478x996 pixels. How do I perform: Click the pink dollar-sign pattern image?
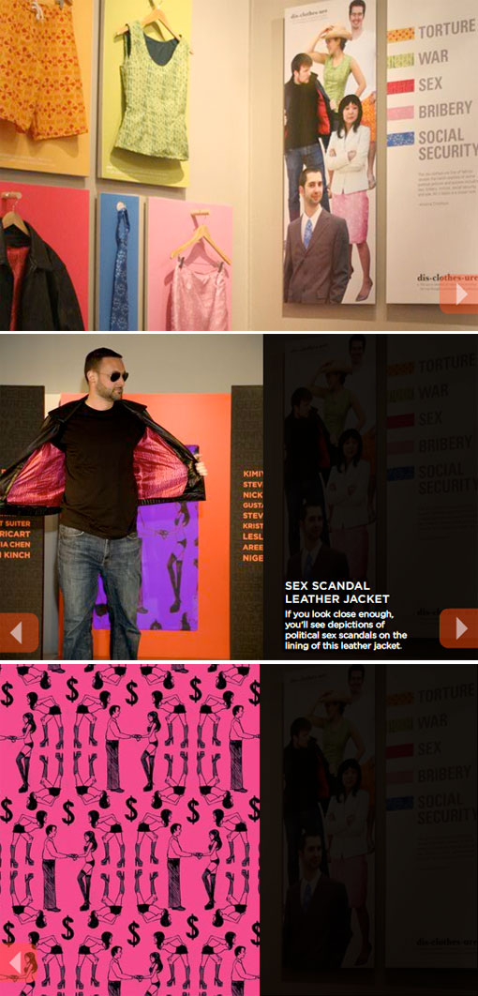(x=129, y=830)
